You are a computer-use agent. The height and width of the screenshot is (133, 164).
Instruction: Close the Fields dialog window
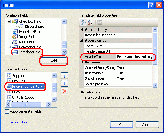pyautogui.click(x=159, y=5)
